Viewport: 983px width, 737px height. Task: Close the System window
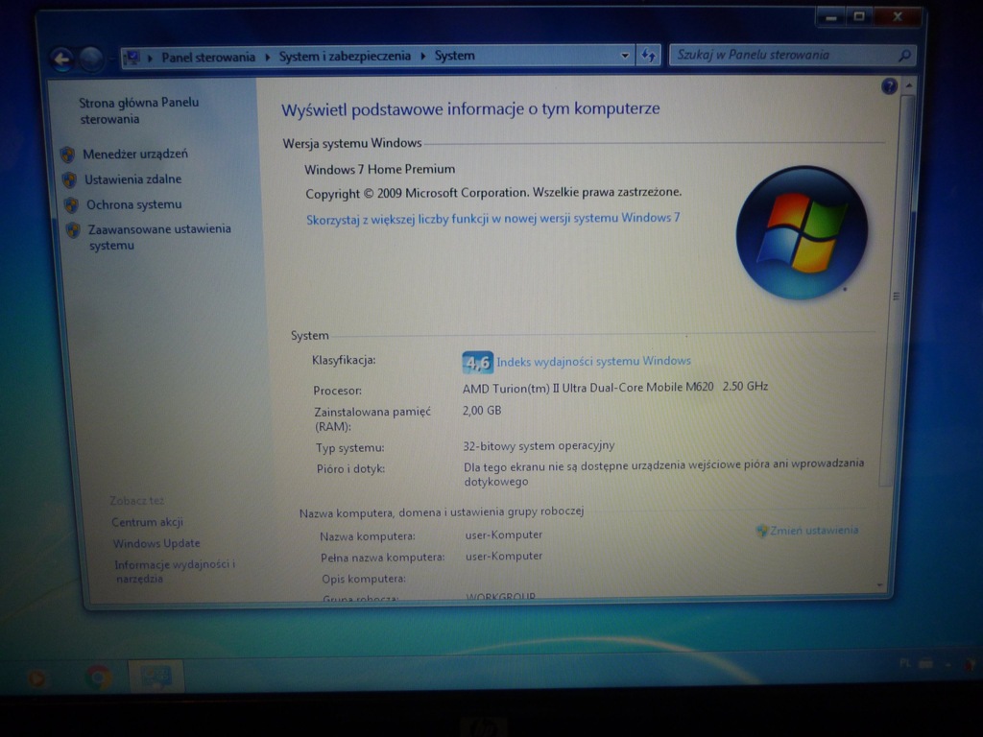898,17
